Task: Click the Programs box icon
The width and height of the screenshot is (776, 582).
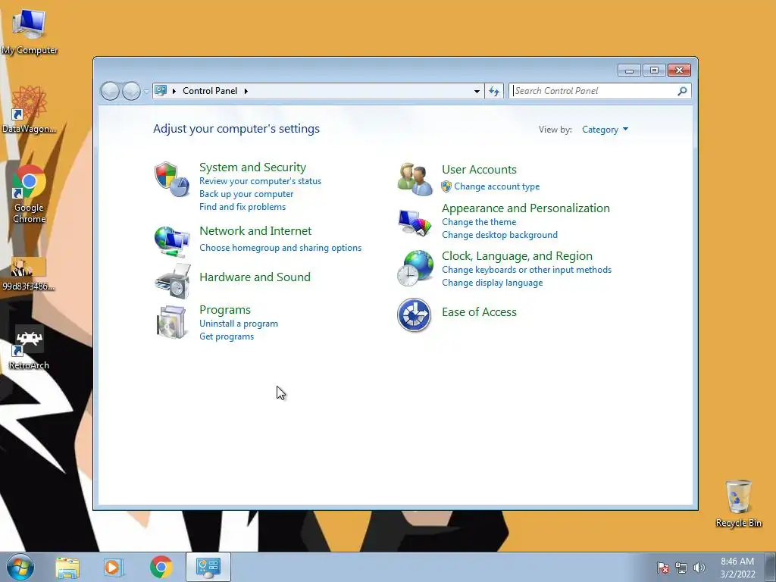Action: coord(171,322)
